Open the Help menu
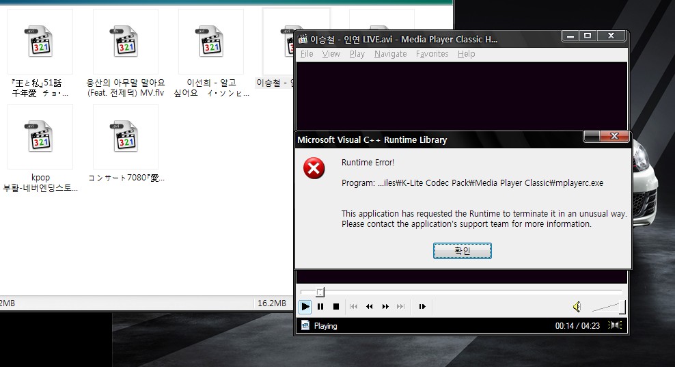Viewport: 675px width, 367px height. pos(466,54)
